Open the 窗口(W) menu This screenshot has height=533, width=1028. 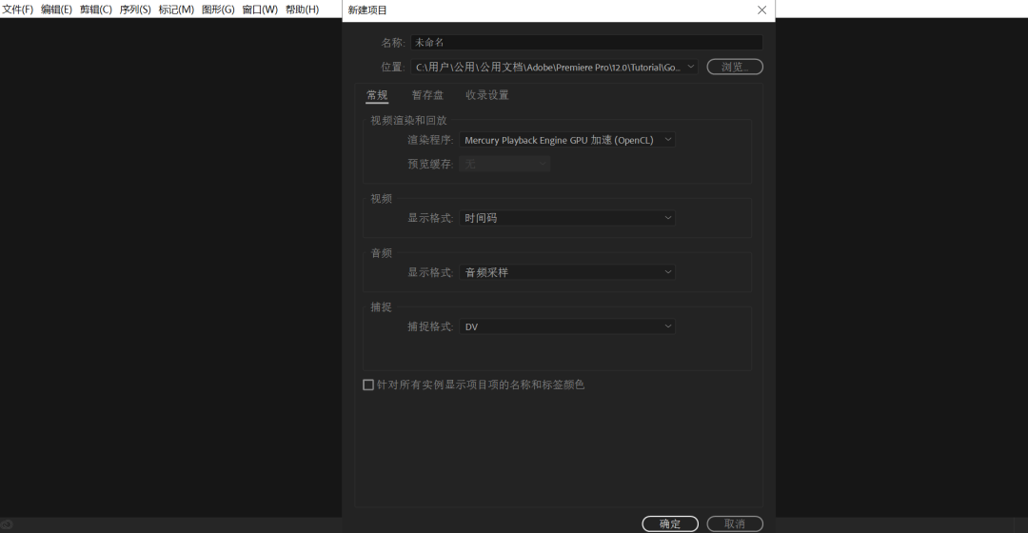tap(260, 10)
